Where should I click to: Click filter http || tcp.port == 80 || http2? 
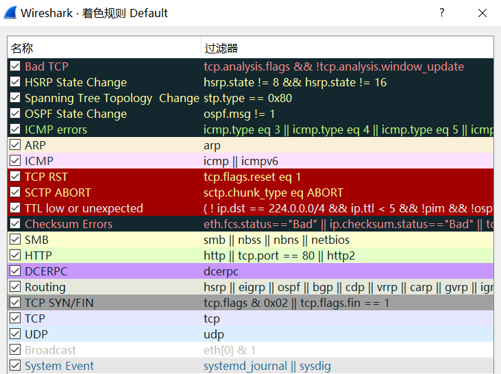click(279, 255)
